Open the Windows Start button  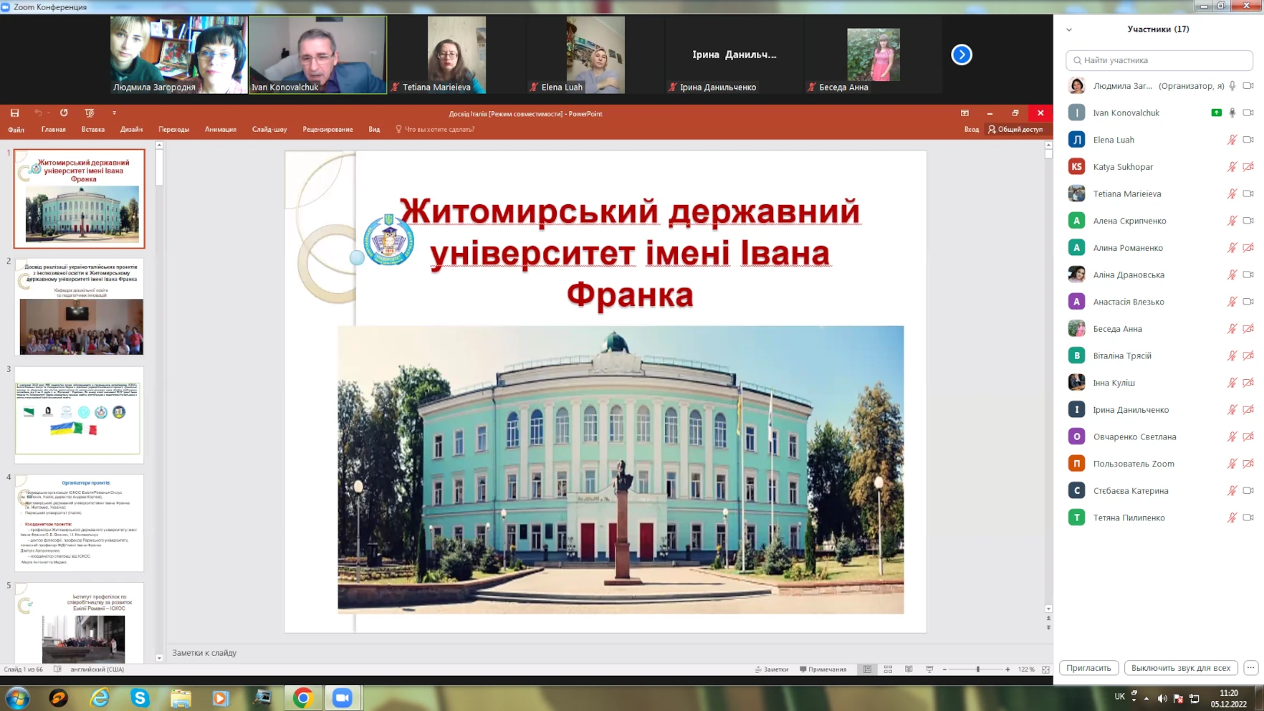pos(17,698)
